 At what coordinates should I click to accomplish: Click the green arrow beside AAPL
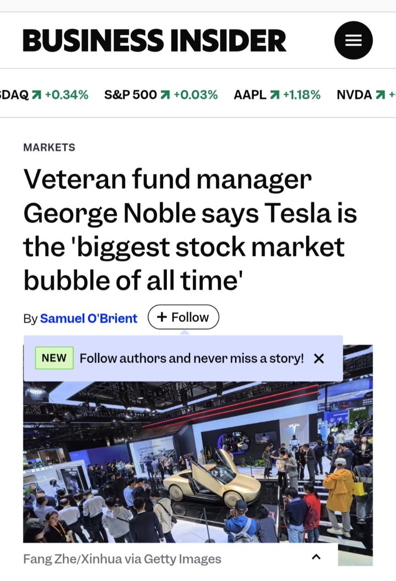(275, 95)
